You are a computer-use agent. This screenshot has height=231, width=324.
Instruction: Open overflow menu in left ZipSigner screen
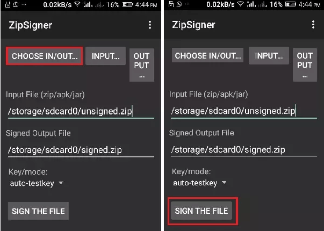click(150, 25)
